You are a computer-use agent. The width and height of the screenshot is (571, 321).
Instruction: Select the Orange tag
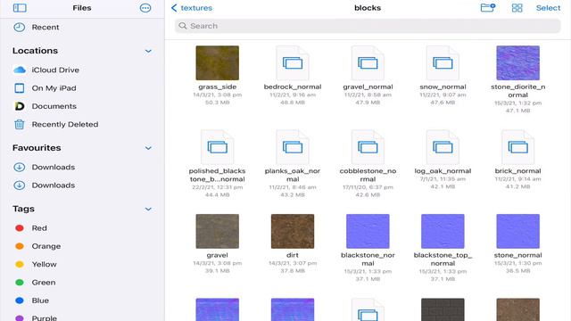[46, 246]
